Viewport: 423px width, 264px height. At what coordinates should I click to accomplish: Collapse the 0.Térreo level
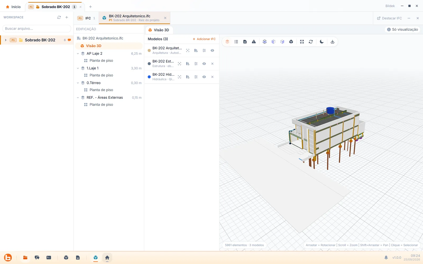pyautogui.click(x=78, y=83)
